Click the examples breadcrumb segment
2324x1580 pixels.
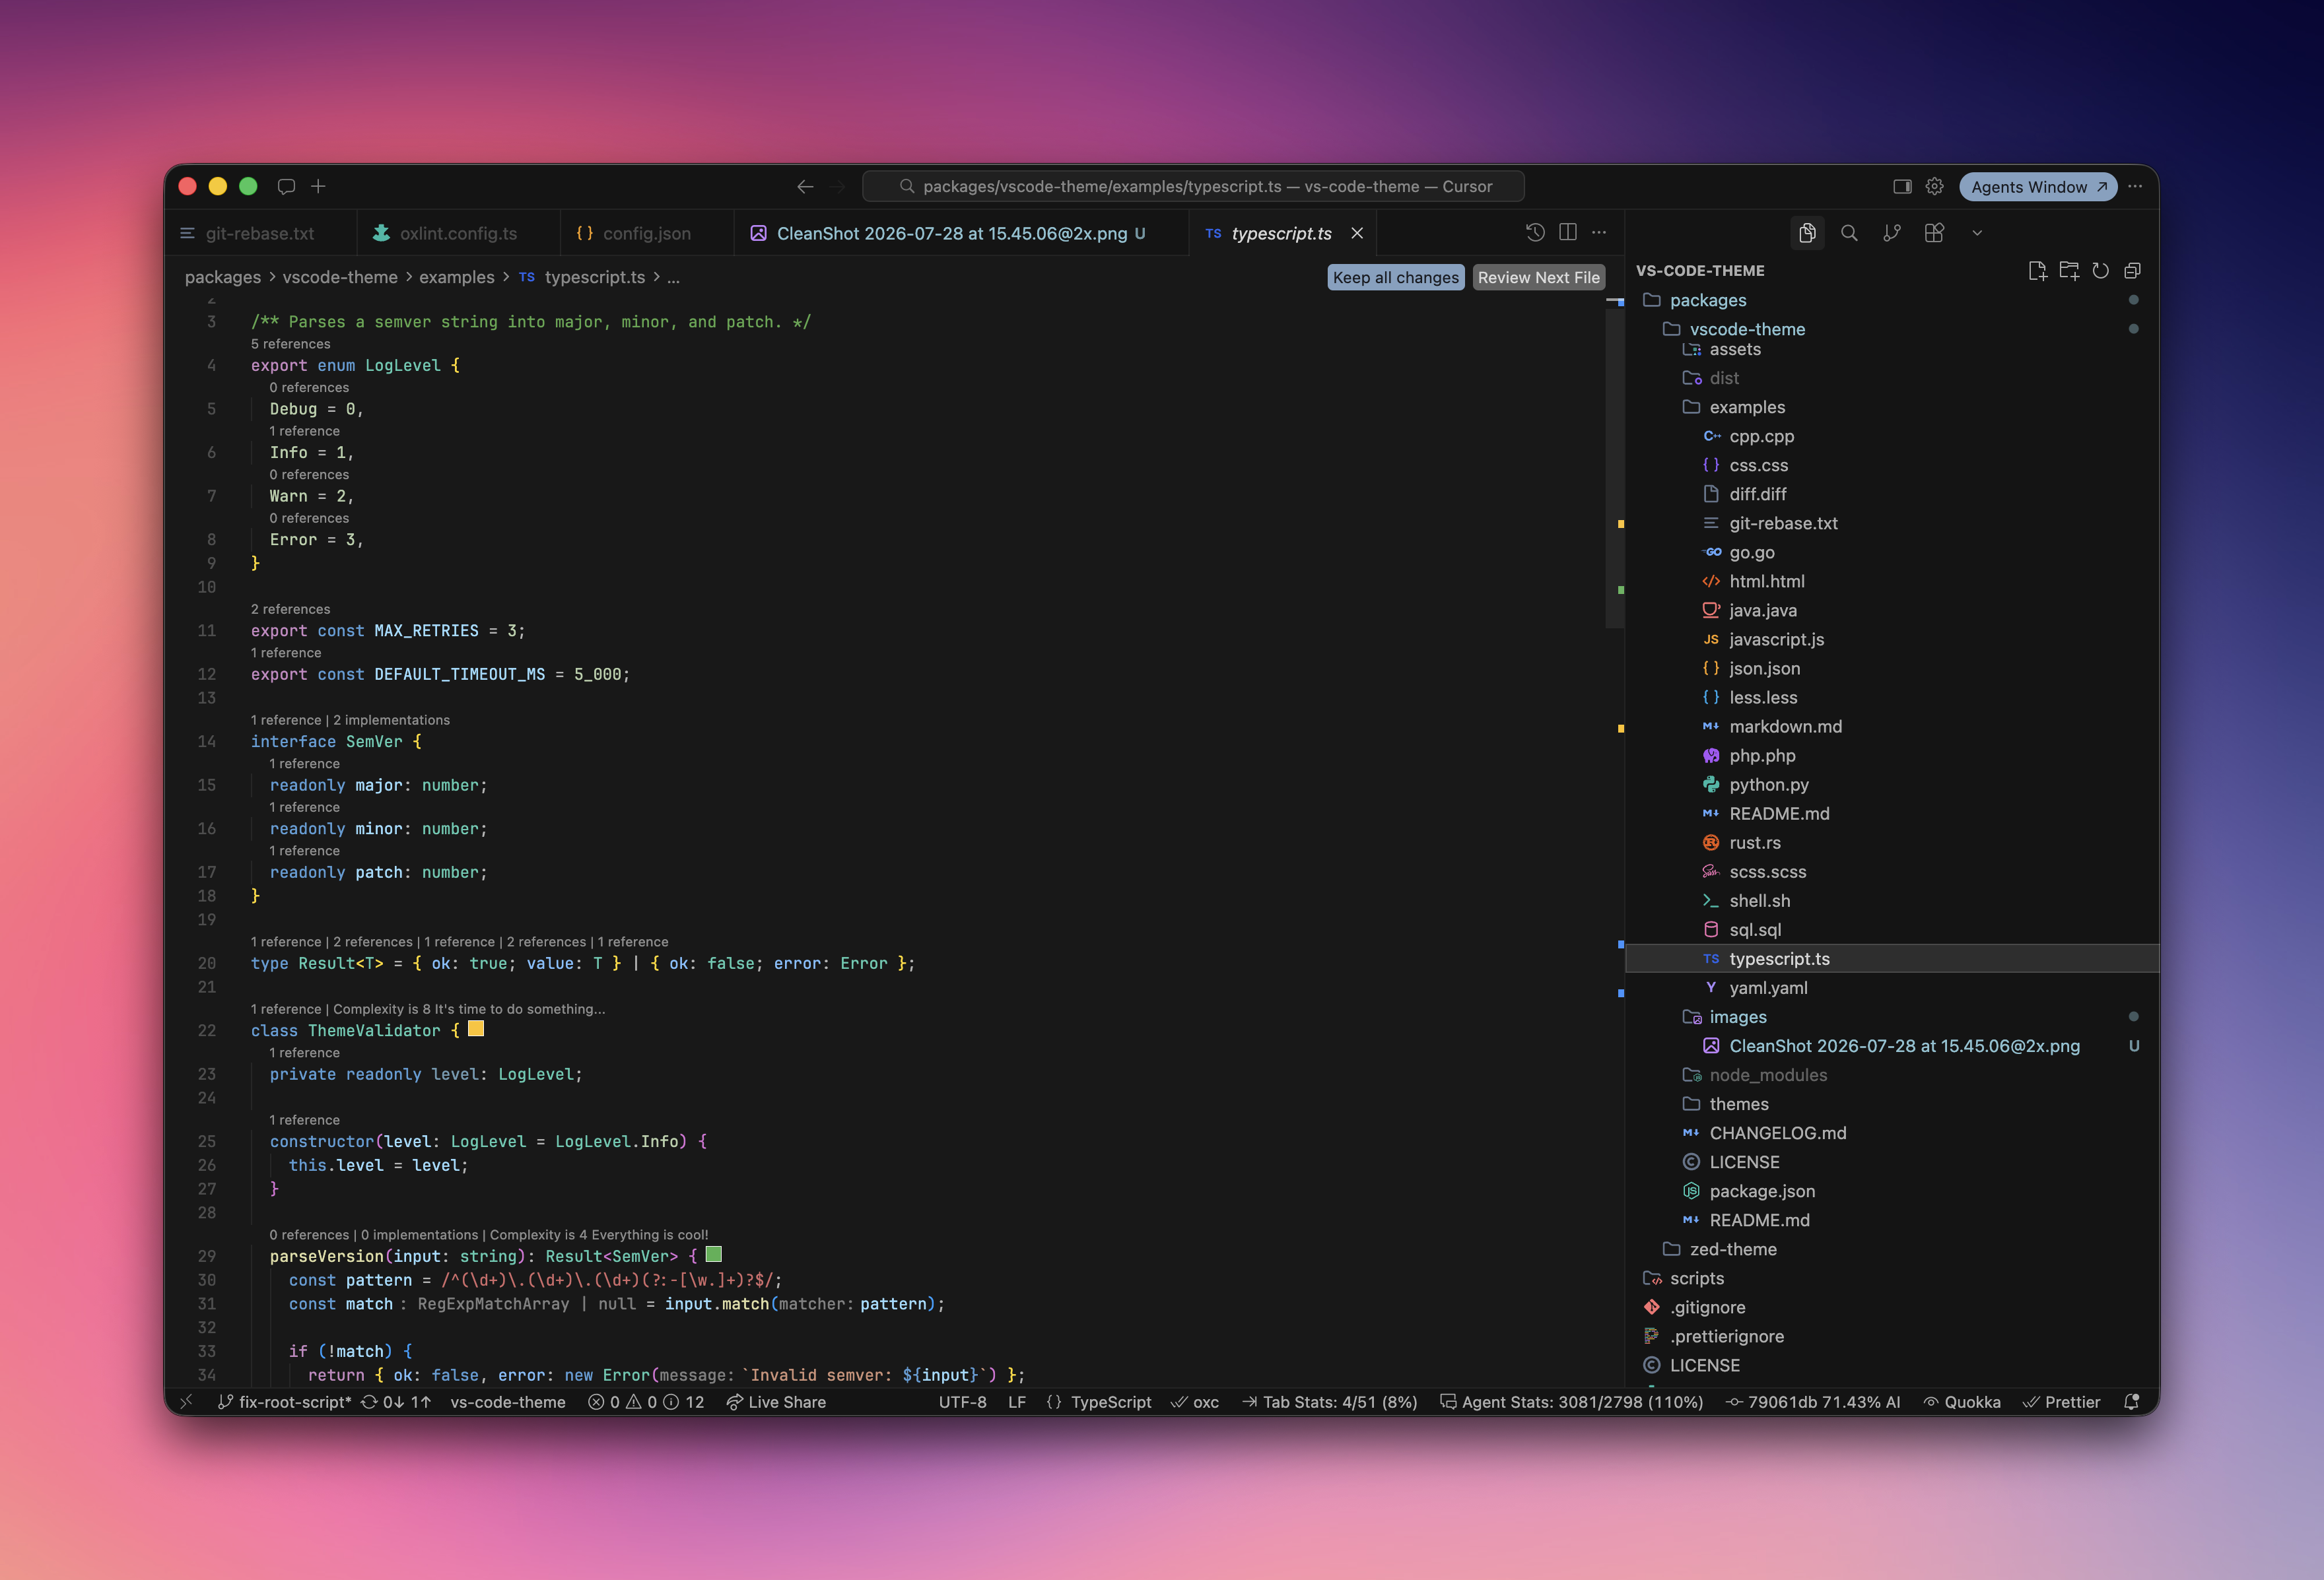[456, 277]
